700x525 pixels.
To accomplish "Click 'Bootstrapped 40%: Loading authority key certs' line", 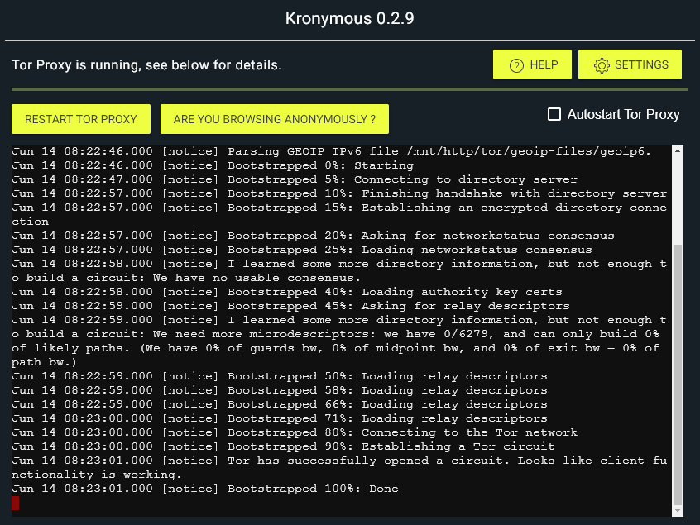I will pyautogui.click(x=287, y=292).
